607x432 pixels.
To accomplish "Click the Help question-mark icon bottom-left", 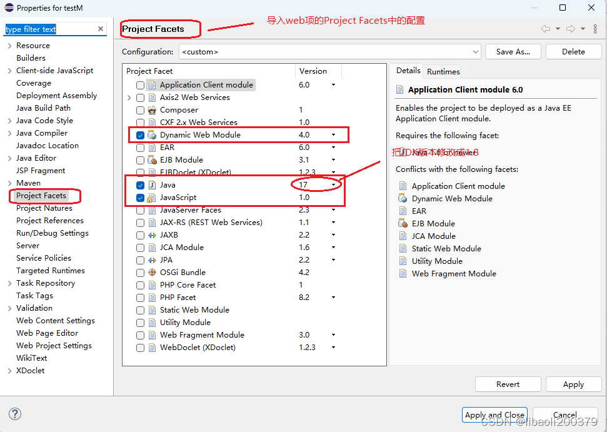I will (14, 414).
